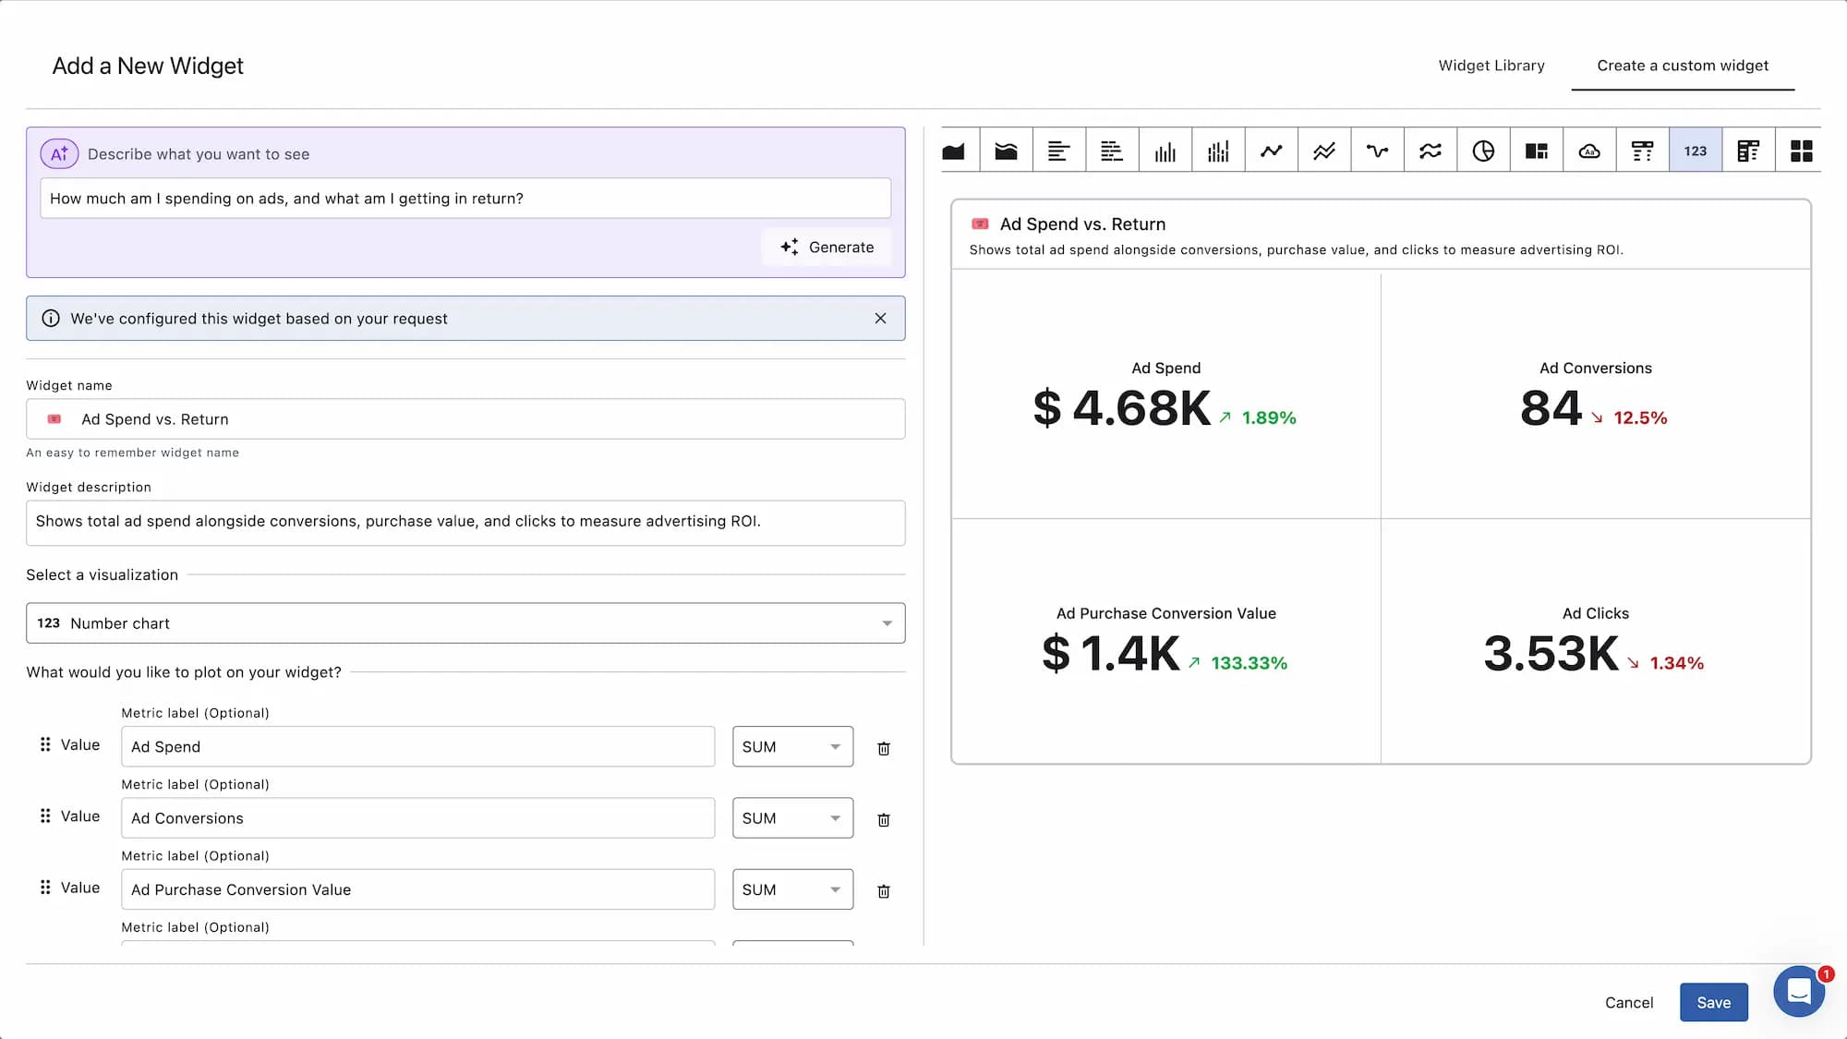
Task: Delete the Ad Purchase Conversion Value metric
Action: [x=883, y=889]
